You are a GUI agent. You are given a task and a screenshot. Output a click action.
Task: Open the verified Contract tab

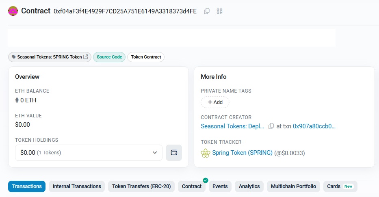[x=192, y=186]
